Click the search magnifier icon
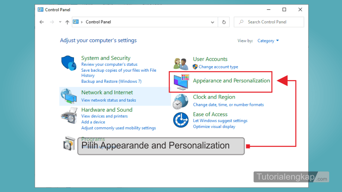This screenshot has height=192, width=342. (241, 22)
